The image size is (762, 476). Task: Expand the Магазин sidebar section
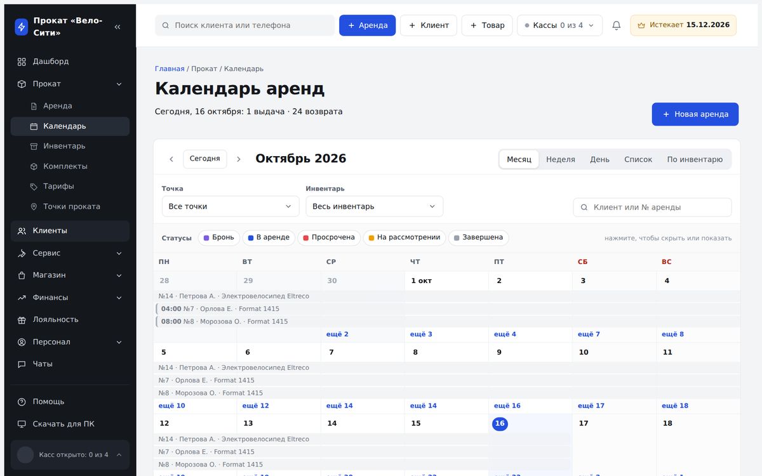click(119, 275)
